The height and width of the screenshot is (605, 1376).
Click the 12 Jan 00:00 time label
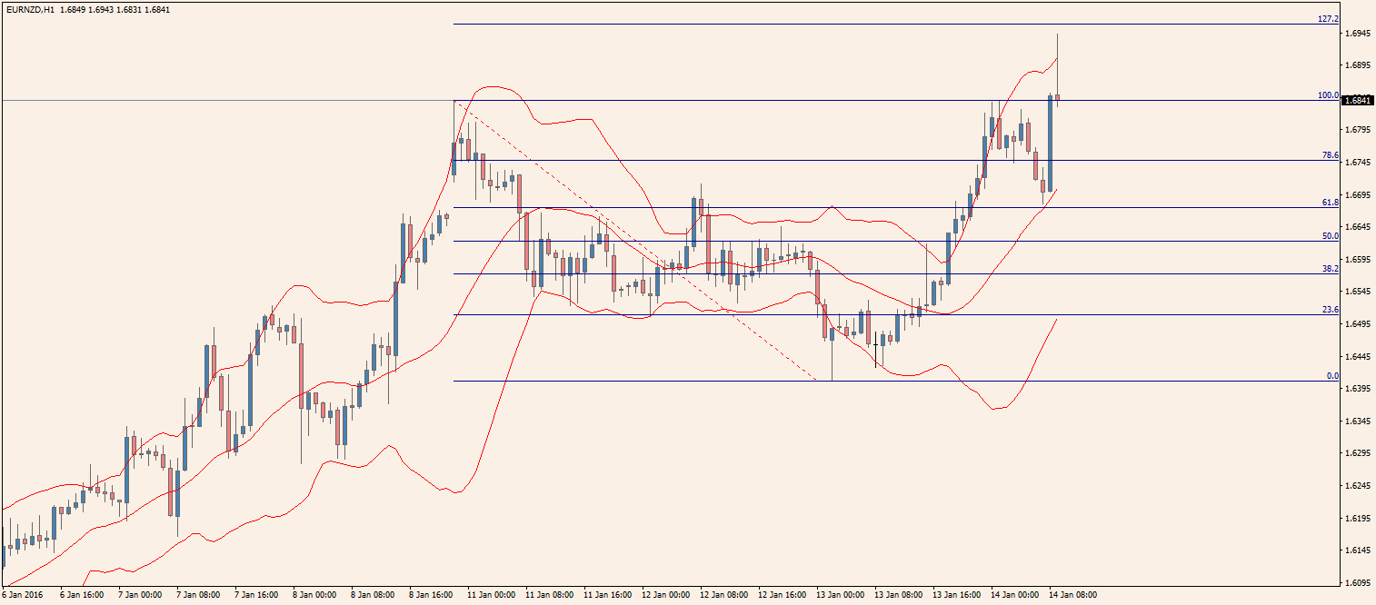click(665, 596)
